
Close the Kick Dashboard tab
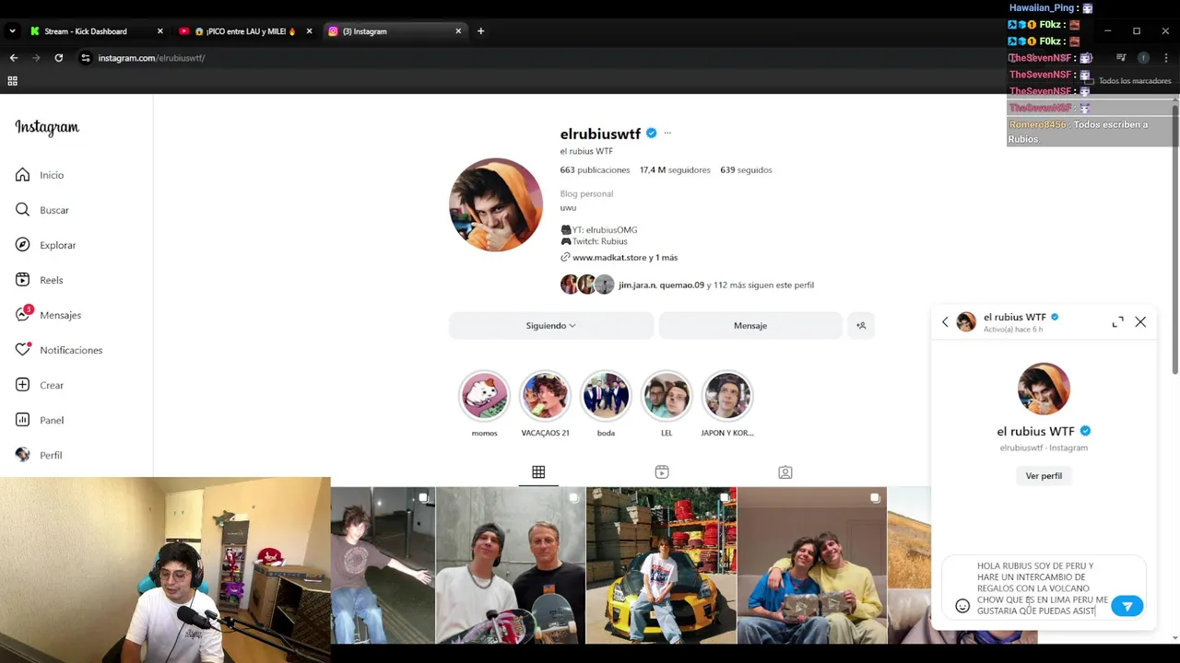[159, 31]
